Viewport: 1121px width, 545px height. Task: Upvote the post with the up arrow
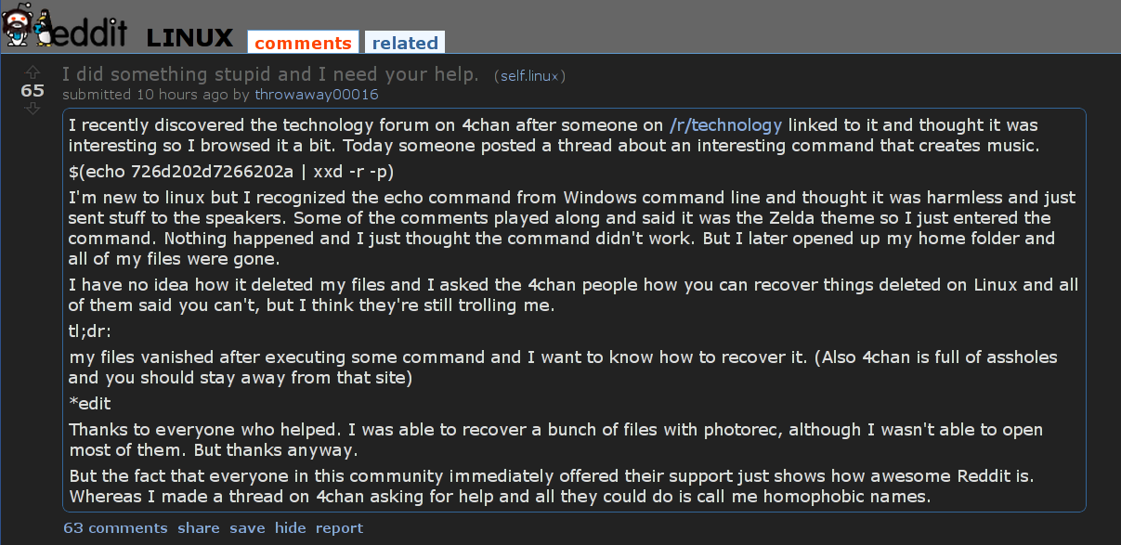(x=33, y=72)
